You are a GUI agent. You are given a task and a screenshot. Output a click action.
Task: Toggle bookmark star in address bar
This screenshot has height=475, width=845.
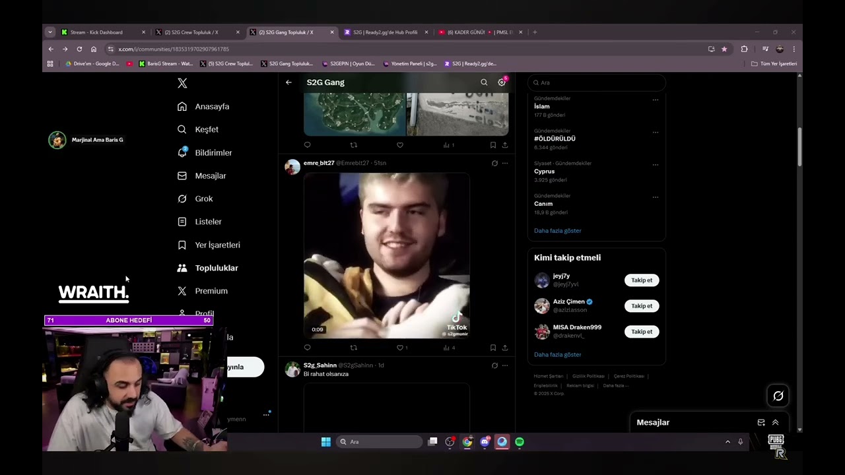point(724,49)
